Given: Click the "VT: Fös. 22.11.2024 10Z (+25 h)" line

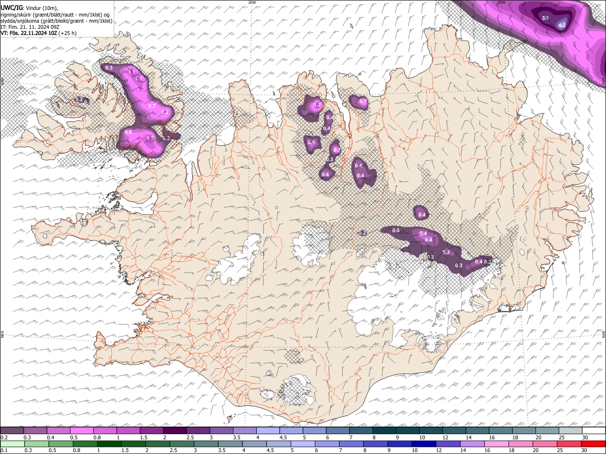Looking at the screenshot, I should [x=38, y=33].
